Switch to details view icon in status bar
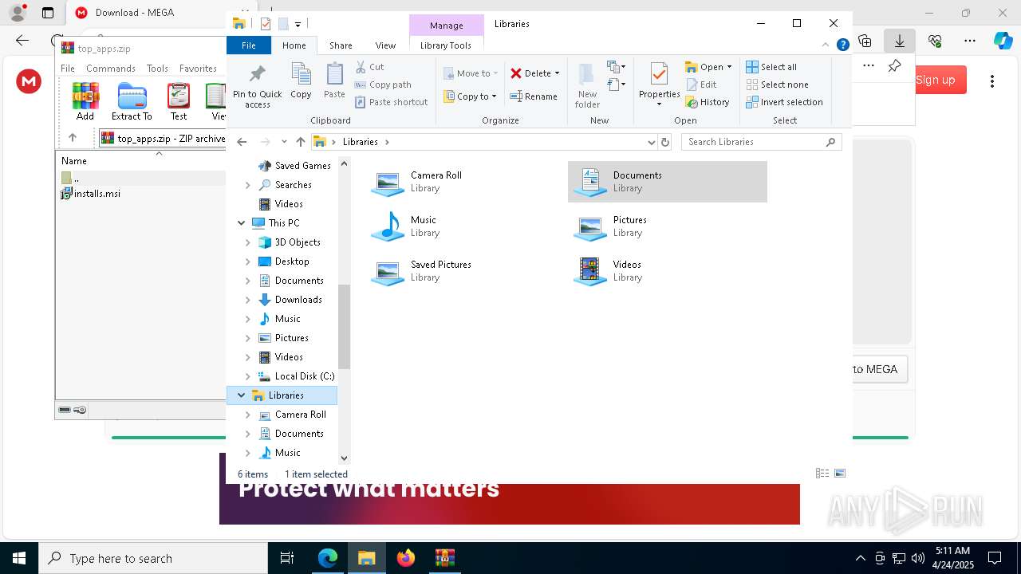The height and width of the screenshot is (574, 1021). 822,474
